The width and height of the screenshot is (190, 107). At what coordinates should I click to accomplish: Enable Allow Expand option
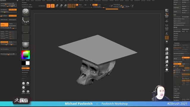[12, 20]
